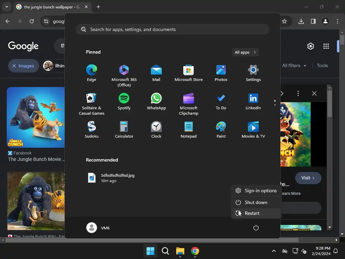Open the gorilla and tiger Facebook thumbnail
The height and width of the screenshot is (259, 345).
pyautogui.click(x=36, y=117)
